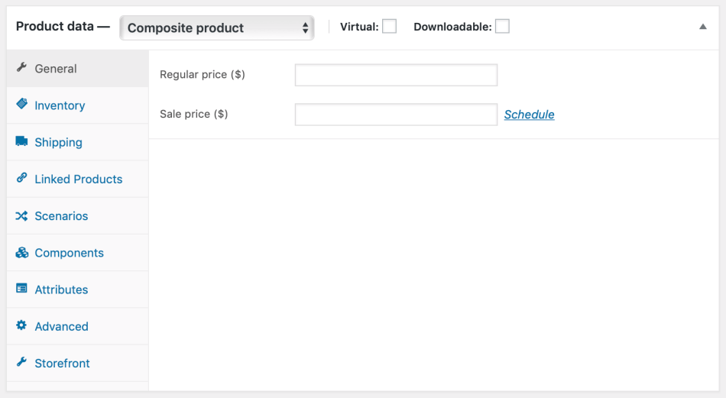Click the Shipping truck icon

click(21, 141)
